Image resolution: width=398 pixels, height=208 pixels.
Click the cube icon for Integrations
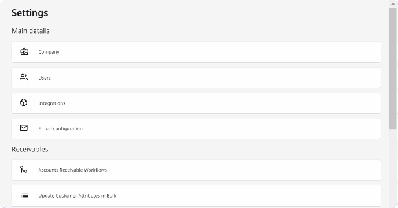click(24, 103)
